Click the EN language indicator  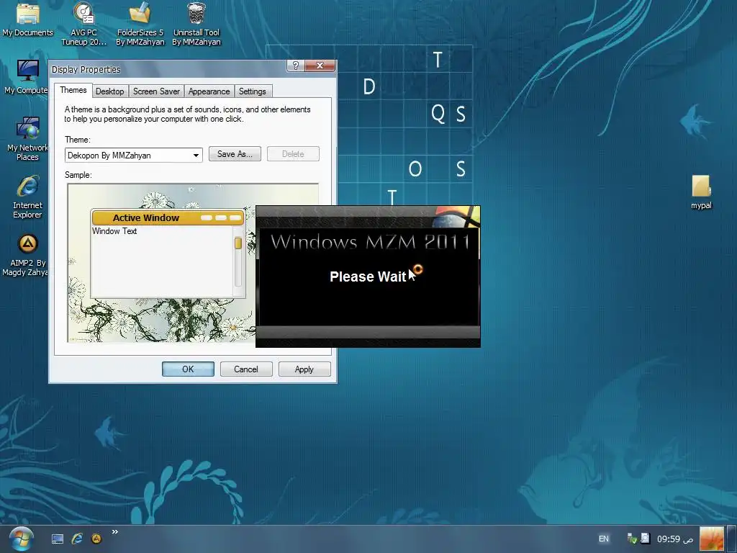click(604, 539)
